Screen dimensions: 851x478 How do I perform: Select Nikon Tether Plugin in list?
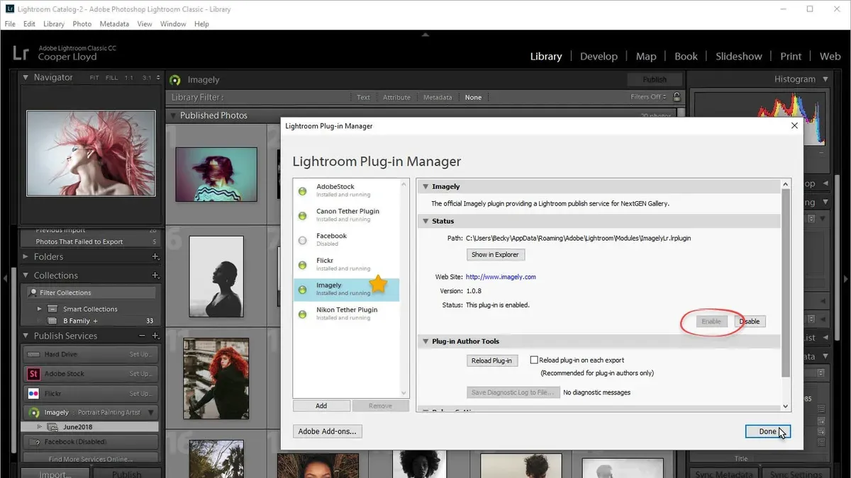346,314
